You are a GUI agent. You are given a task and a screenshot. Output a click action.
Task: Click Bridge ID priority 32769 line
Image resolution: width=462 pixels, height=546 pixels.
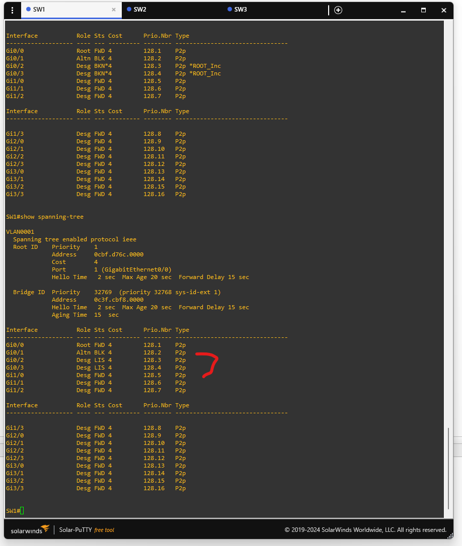click(x=117, y=292)
